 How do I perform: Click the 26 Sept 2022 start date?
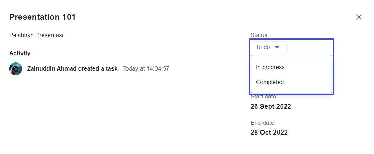(271, 106)
